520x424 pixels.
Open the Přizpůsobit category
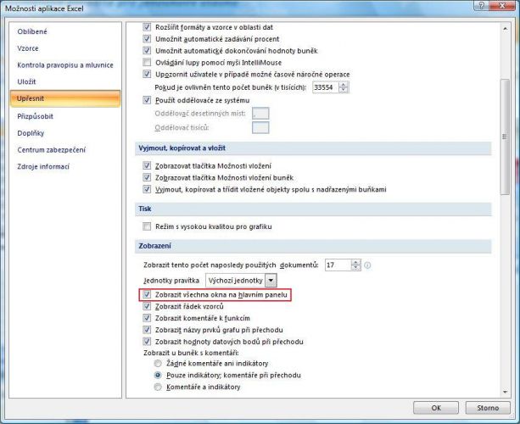click(35, 116)
